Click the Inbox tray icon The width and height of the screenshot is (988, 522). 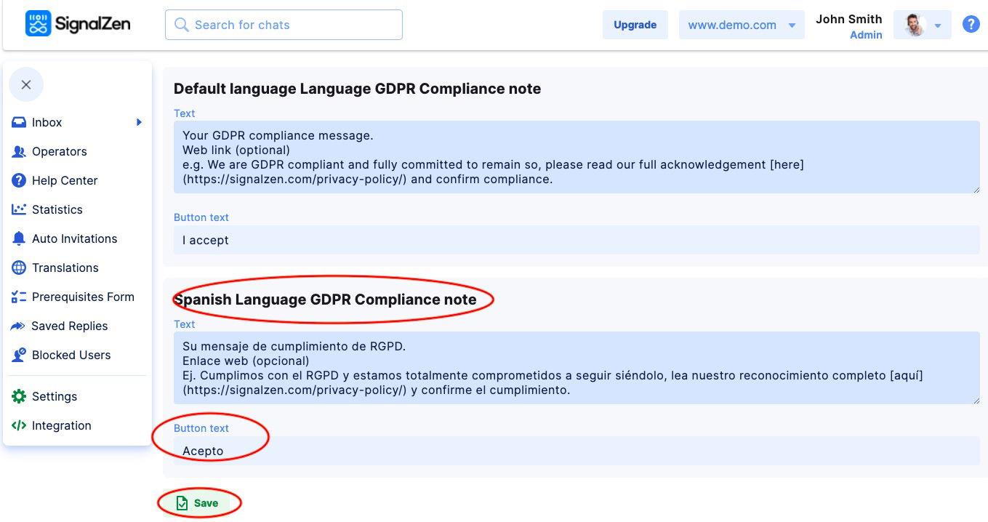point(19,123)
